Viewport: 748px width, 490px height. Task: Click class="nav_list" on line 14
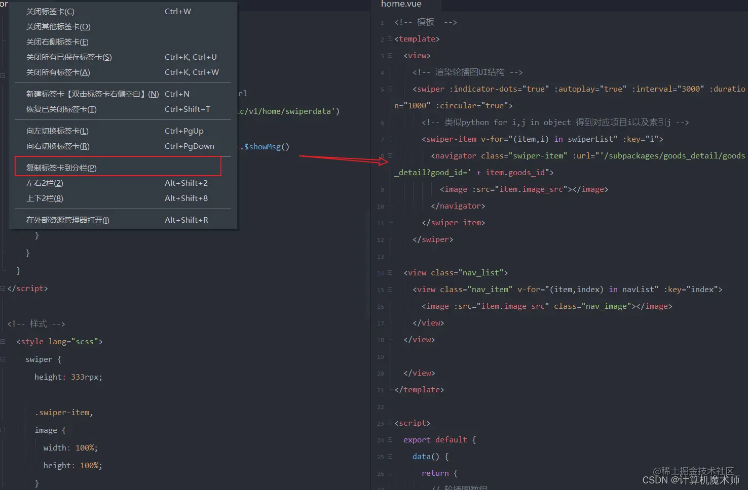pos(467,272)
